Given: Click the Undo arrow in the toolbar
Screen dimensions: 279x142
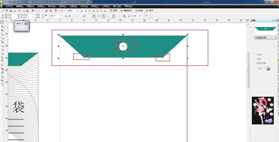Looking at the screenshot, I should tap(33, 11).
